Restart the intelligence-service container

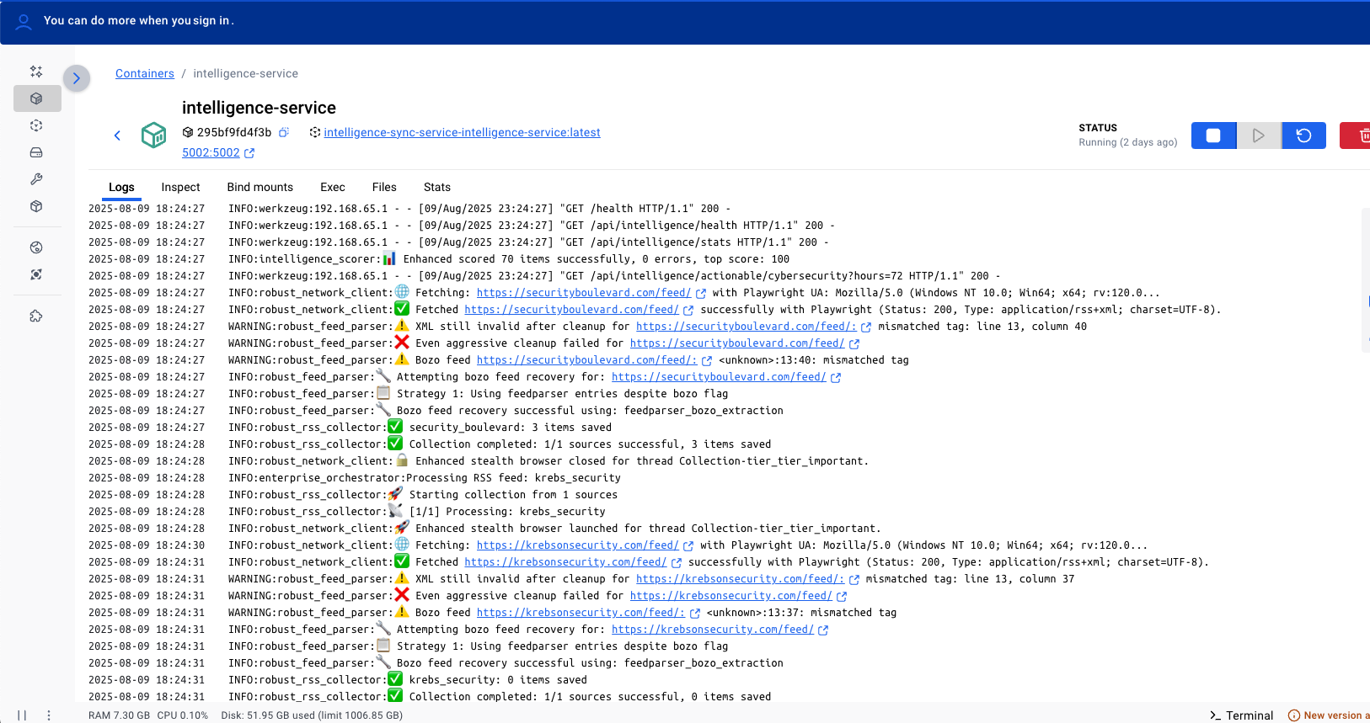pyautogui.click(x=1303, y=136)
